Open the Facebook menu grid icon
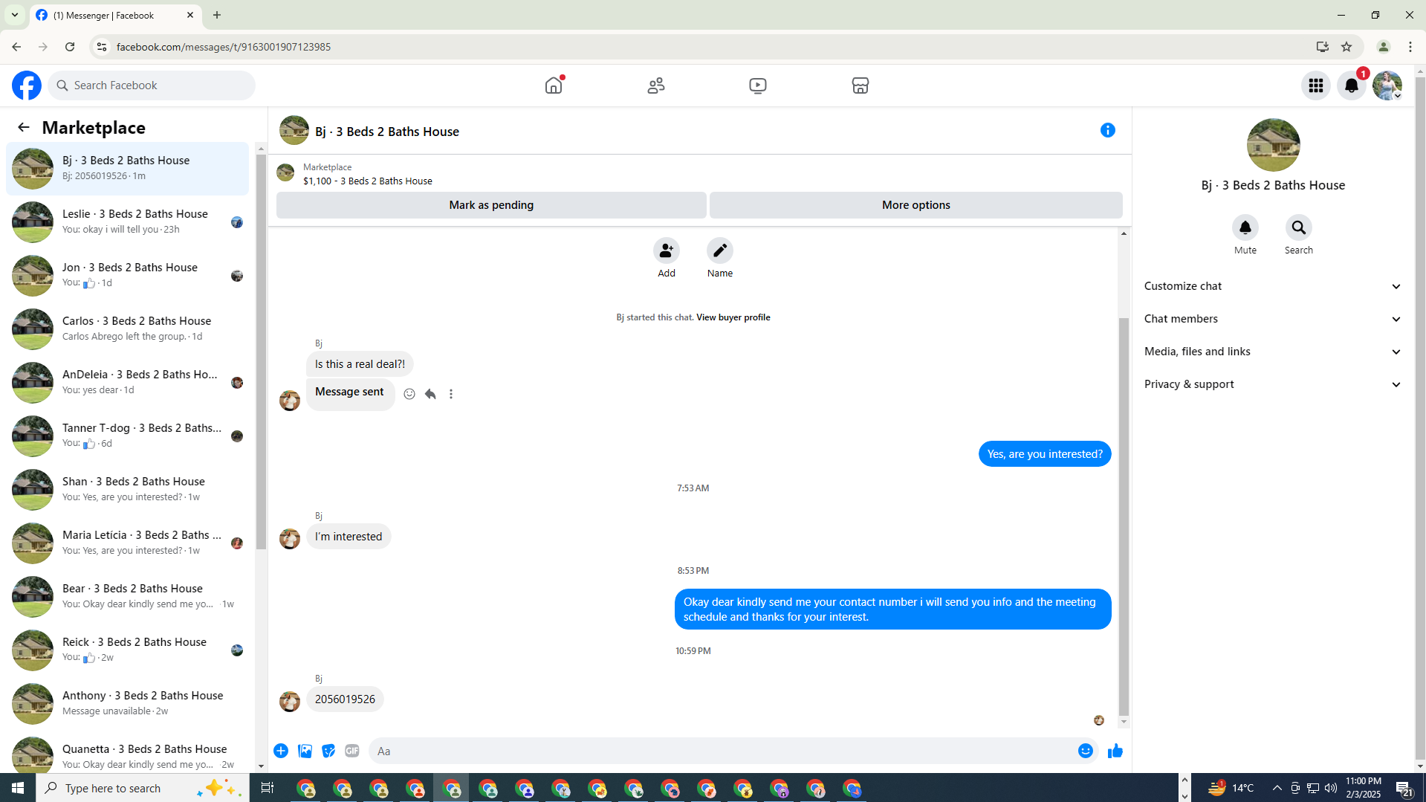The width and height of the screenshot is (1426, 802). click(x=1316, y=85)
